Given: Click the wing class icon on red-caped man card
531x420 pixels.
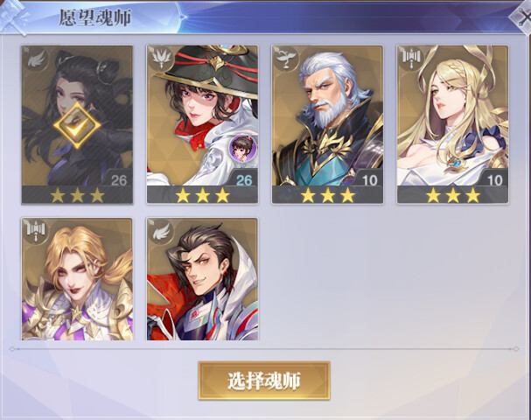Looking at the screenshot, I should pos(161,231).
